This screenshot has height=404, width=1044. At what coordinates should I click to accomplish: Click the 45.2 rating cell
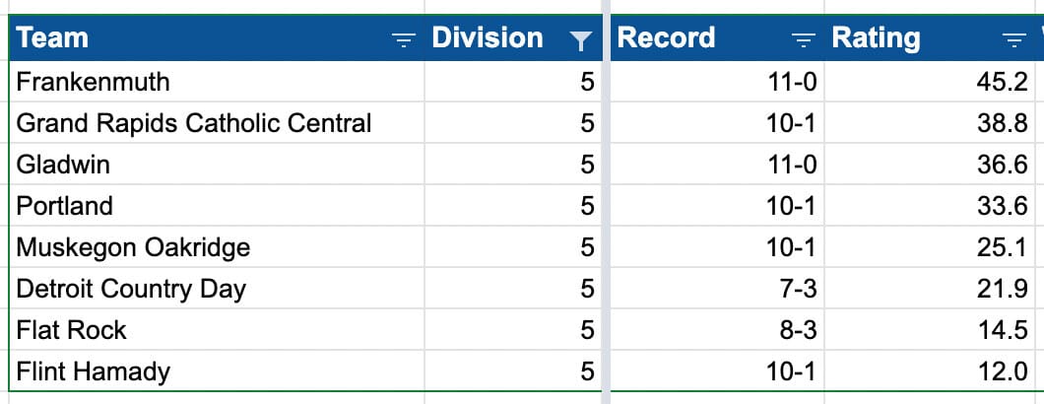(930, 82)
